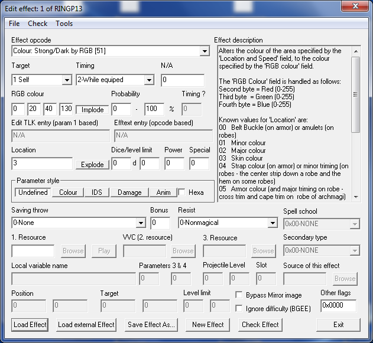The height and width of the screenshot is (343, 373).
Task: Click the Special input field
Action: pos(199,164)
